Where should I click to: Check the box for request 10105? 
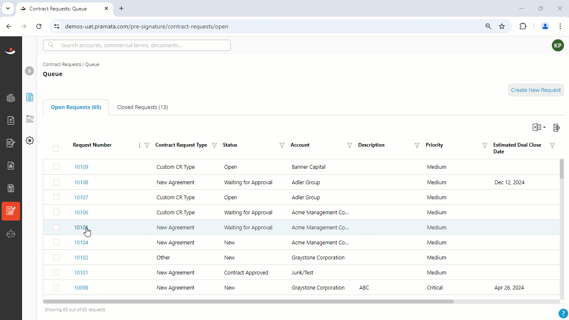coord(56,227)
